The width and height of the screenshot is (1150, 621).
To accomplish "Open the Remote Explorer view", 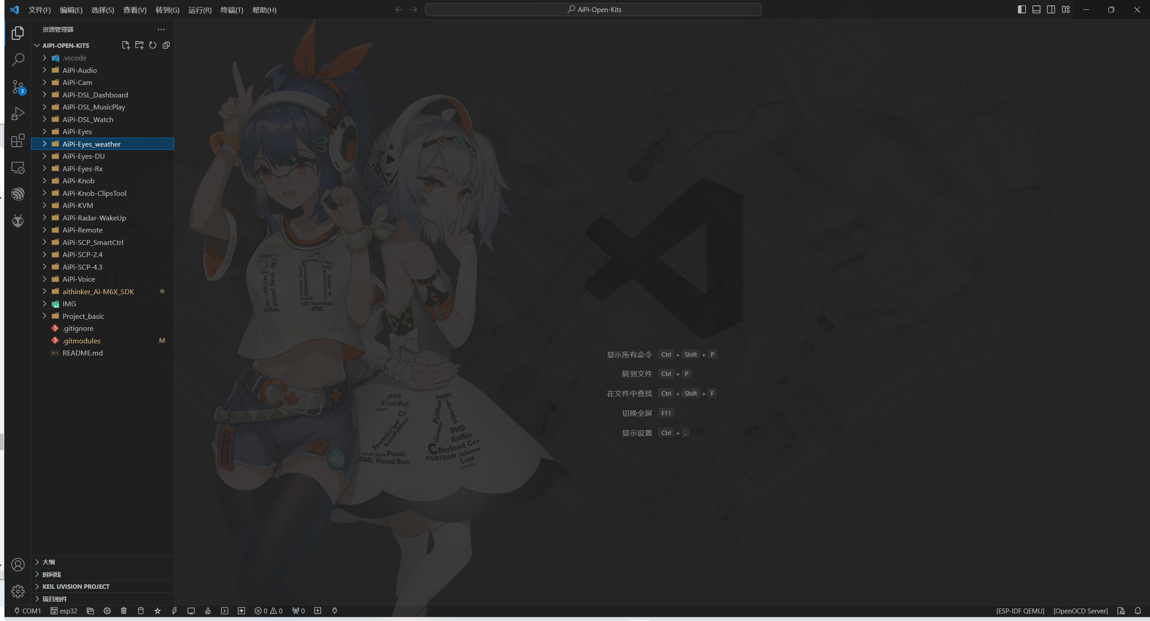I will pos(18,168).
